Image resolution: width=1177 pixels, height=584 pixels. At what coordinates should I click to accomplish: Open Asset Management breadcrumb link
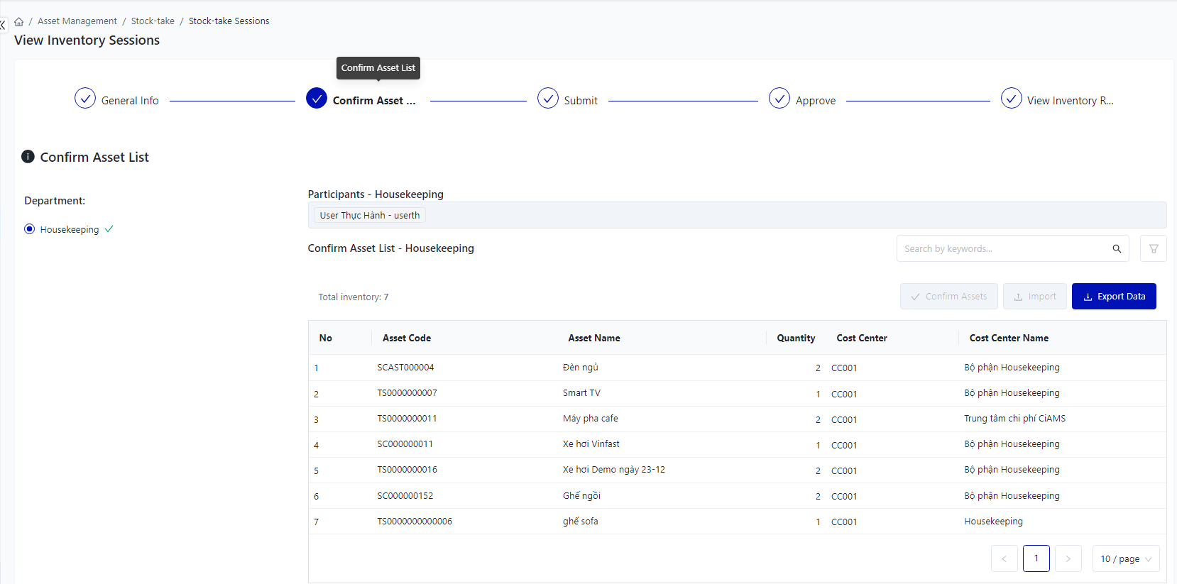pos(77,21)
